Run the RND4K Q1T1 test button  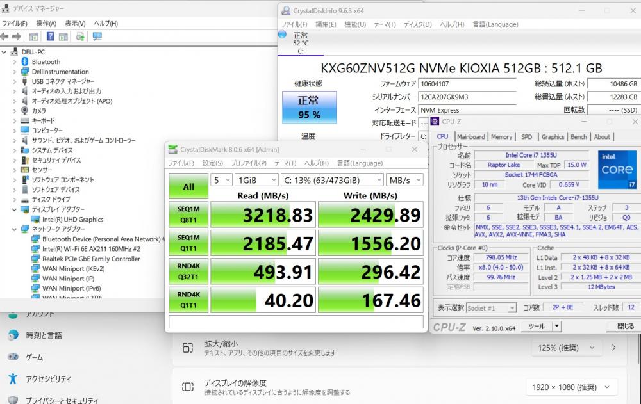[x=188, y=300]
